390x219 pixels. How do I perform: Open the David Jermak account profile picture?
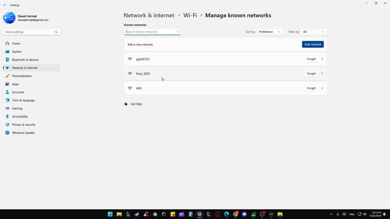pyautogui.click(x=9, y=18)
